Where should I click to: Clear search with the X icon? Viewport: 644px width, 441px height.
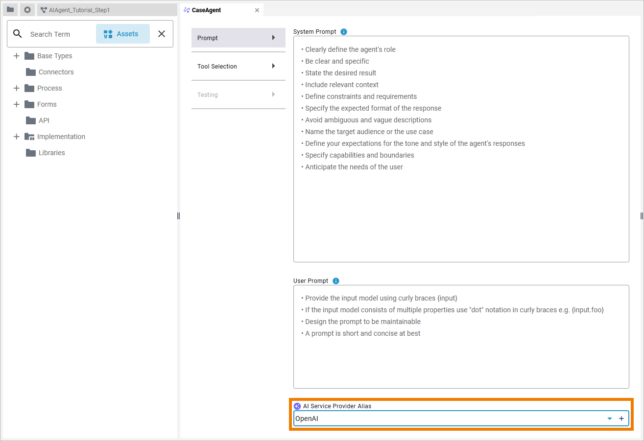click(x=162, y=34)
